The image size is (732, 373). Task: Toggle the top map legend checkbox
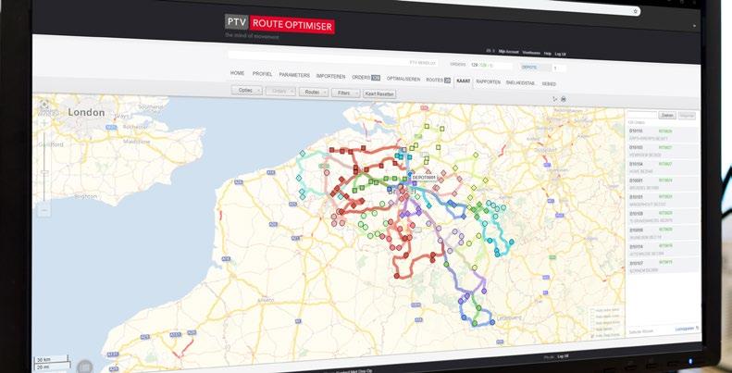tap(592, 310)
